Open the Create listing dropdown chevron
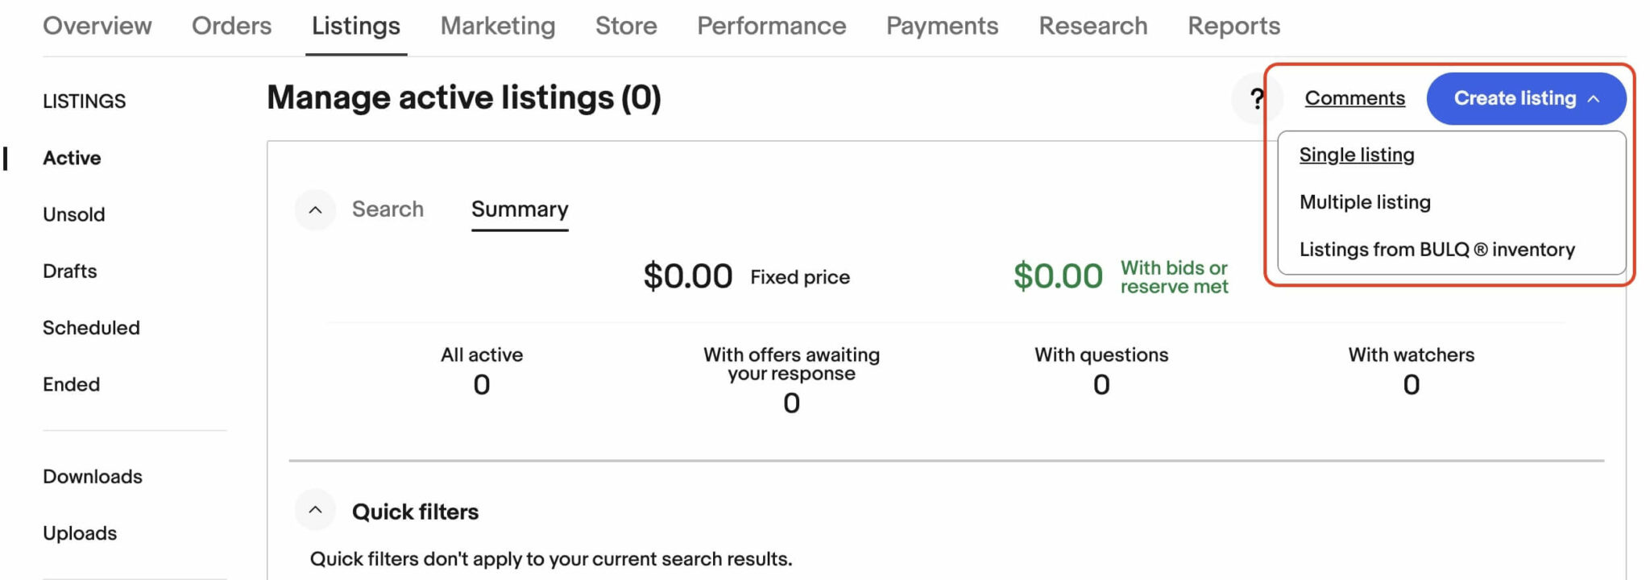Viewport: 1650px width, 580px height. [x=1594, y=98]
